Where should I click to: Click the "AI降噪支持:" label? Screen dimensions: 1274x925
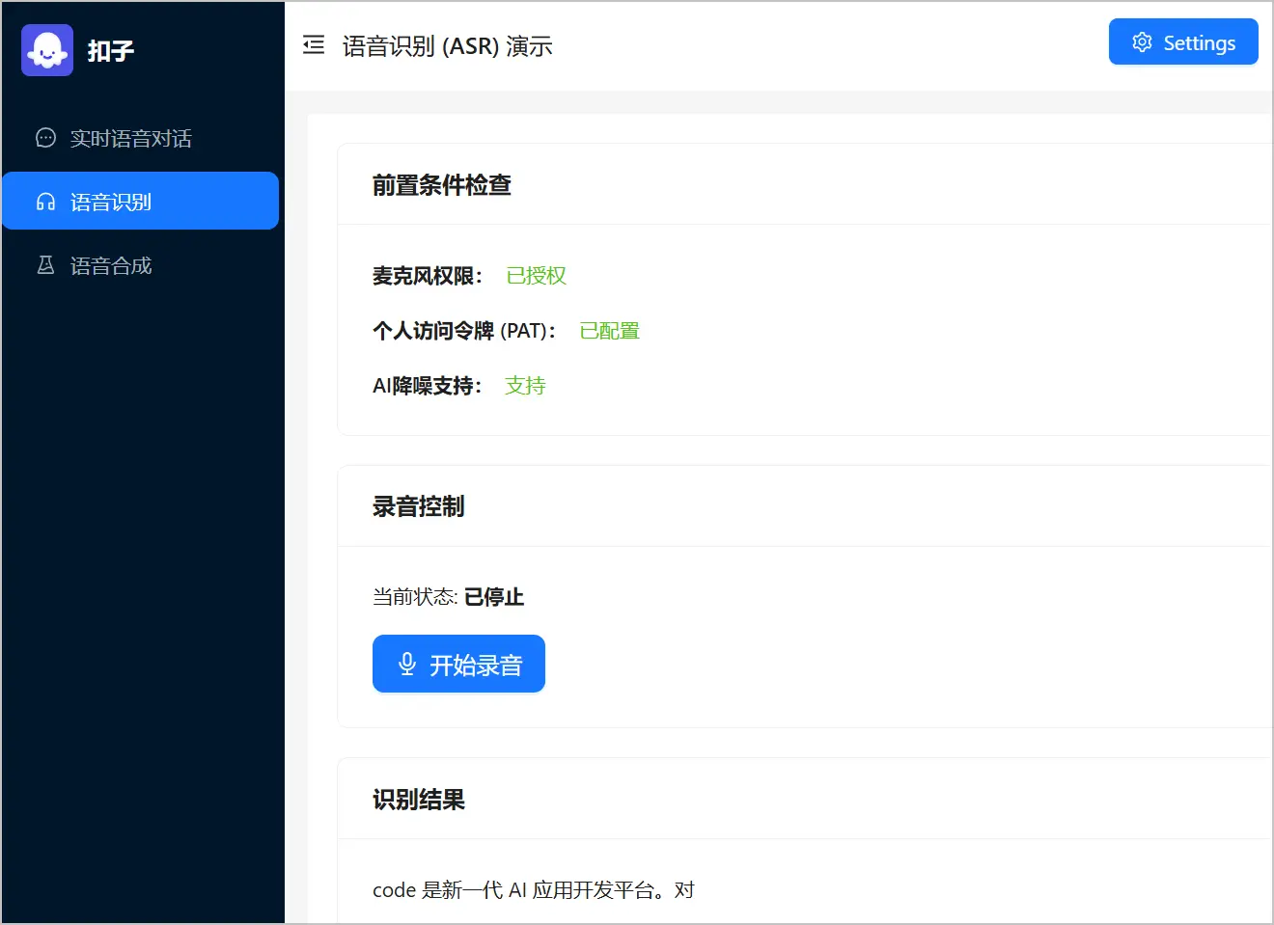[428, 386]
